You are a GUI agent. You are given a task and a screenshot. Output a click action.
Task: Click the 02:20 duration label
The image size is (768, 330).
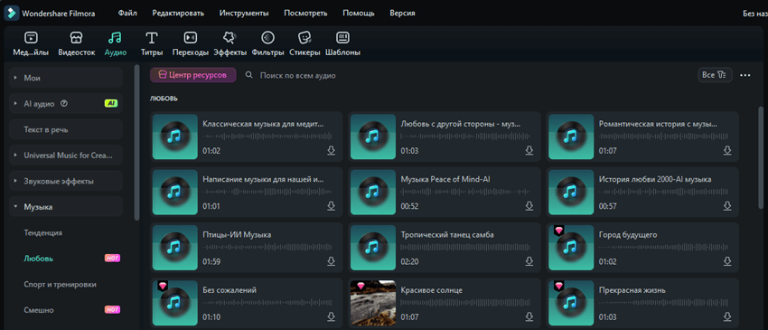coord(409,262)
